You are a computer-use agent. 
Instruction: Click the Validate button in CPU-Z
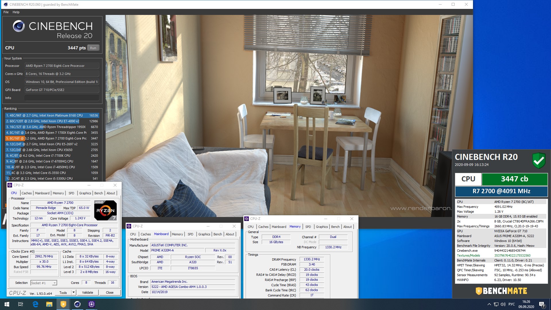88,293
